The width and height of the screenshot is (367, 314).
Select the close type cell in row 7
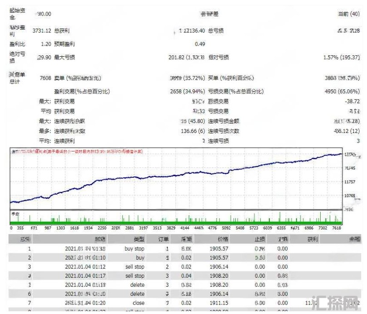139,303
